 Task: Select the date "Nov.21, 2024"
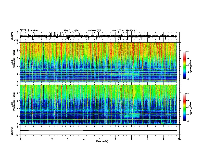[x=71, y=31]
